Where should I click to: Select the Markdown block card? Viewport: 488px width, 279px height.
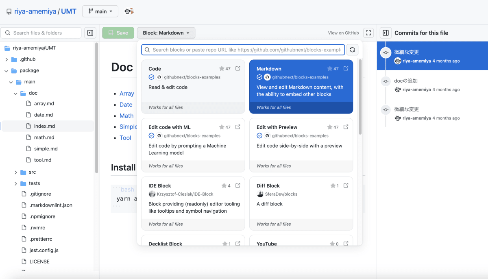tap(301, 87)
